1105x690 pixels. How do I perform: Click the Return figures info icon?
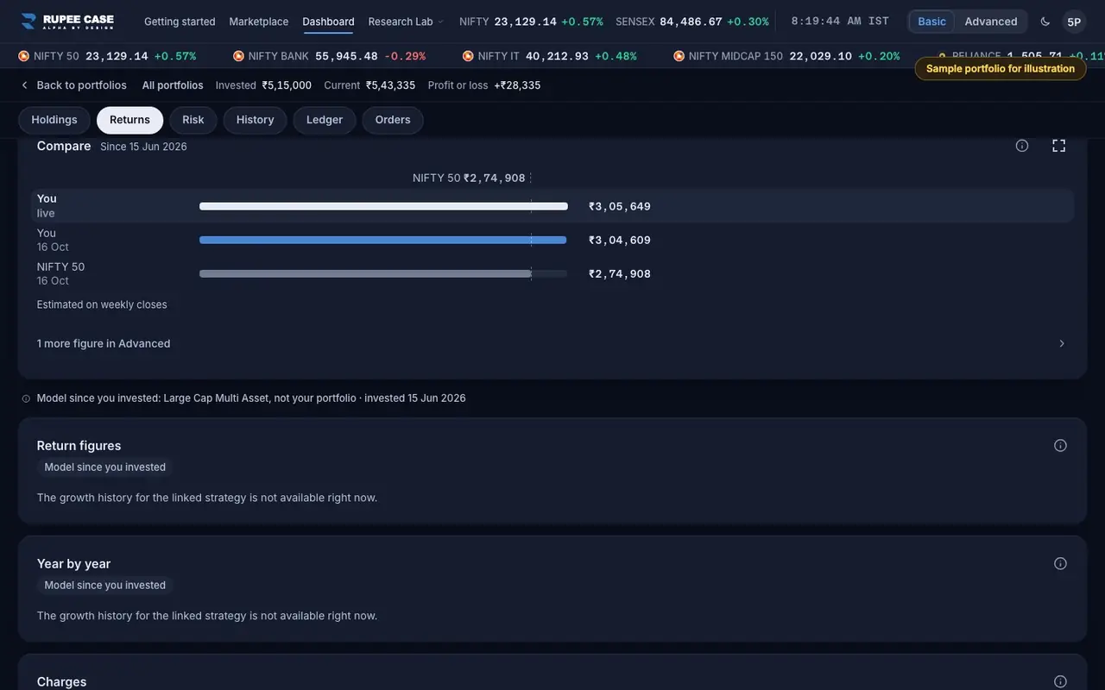coord(1061,445)
